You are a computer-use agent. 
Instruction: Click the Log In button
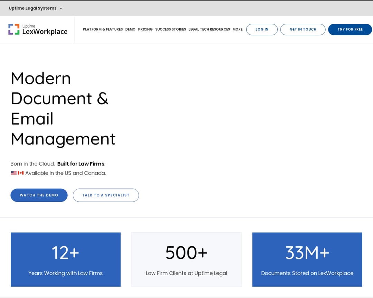262,29
